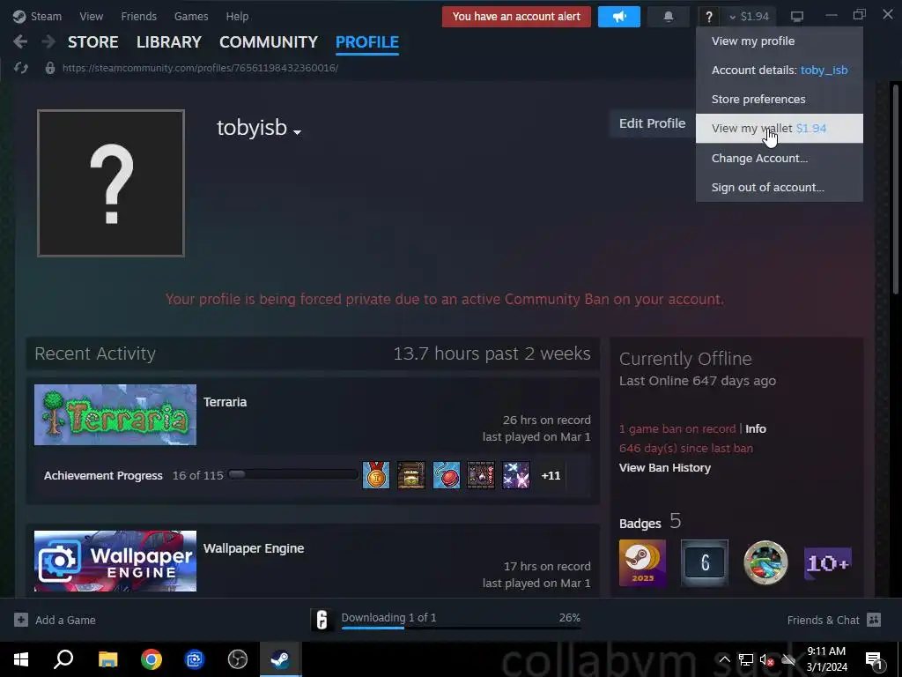Select Change Account... option
This screenshot has height=677, width=902.
click(x=779, y=158)
